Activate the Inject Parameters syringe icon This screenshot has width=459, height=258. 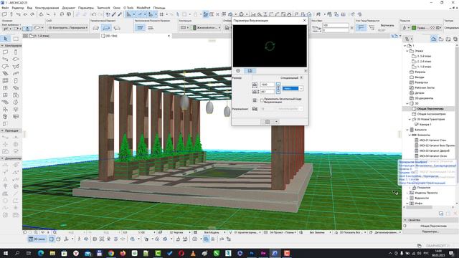[120, 14]
